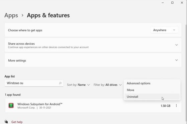Image resolution: width=187 pixels, height=124 pixels.
Task: Click the Windows Subsystem for Android app icon
Action: pyautogui.click(x=11, y=106)
